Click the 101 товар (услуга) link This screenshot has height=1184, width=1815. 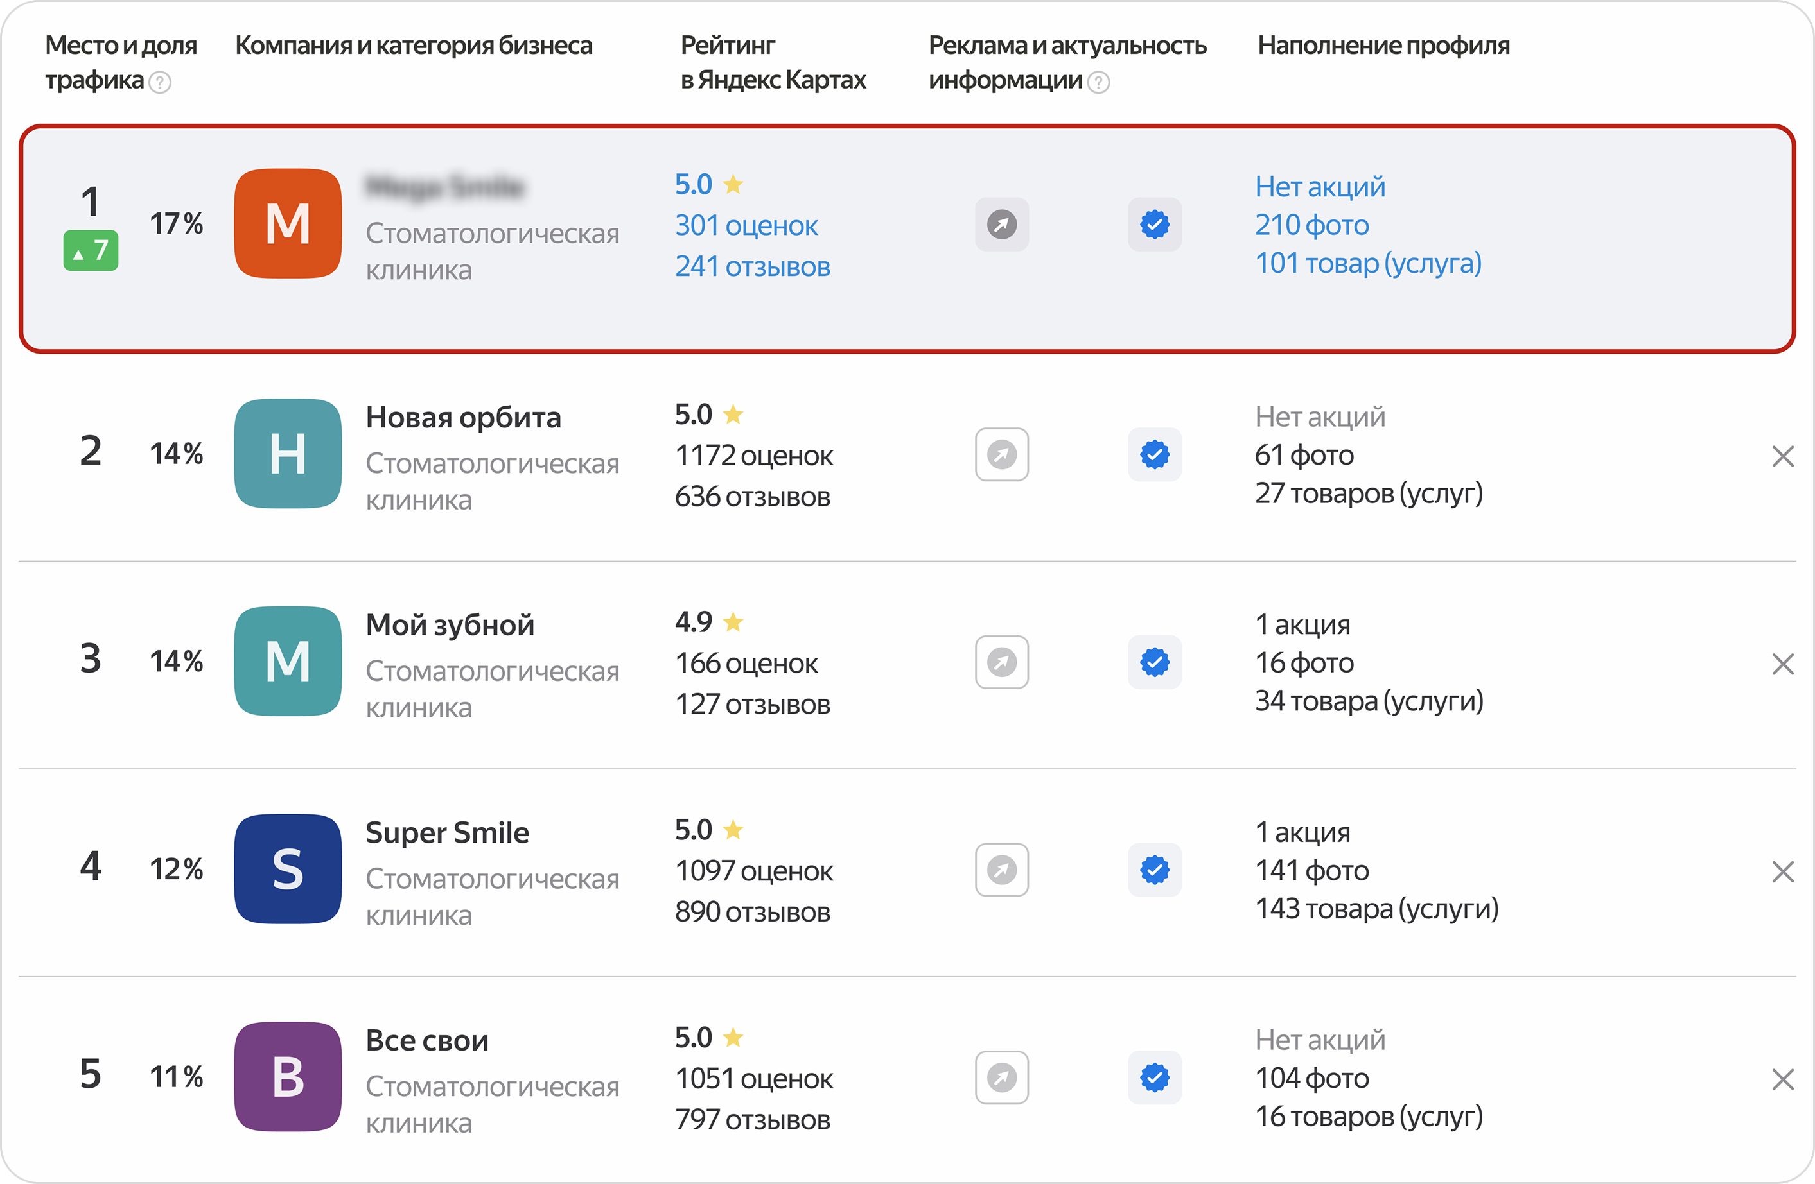pyautogui.click(x=1368, y=263)
